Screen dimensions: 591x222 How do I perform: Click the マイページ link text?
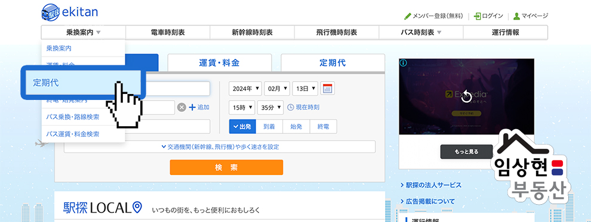[534, 16]
